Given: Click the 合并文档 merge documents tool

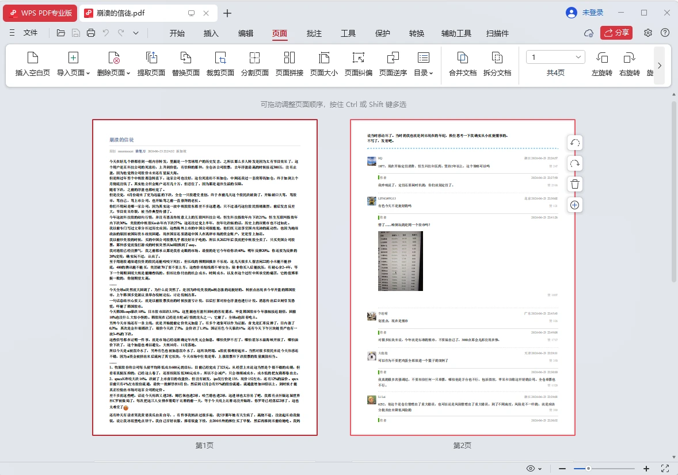Looking at the screenshot, I should click(x=463, y=64).
